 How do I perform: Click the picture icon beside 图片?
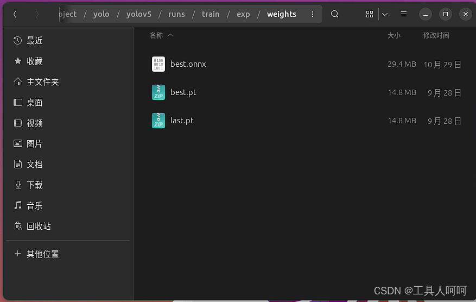coord(17,143)
